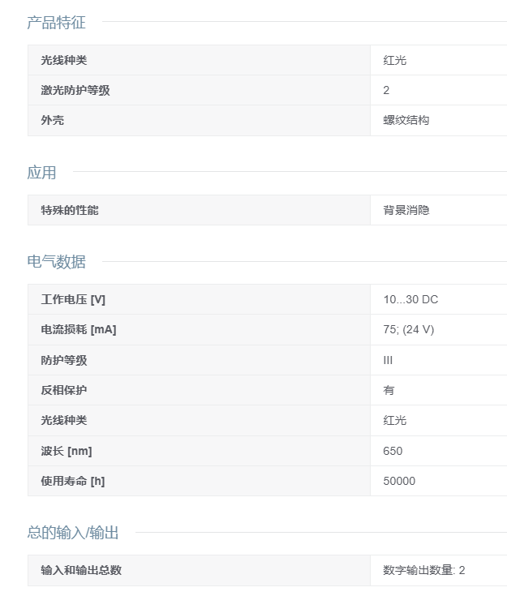507x596 pixels.
Task: Select the 特殊的性能 row label
Action: [x=70, y=210]
